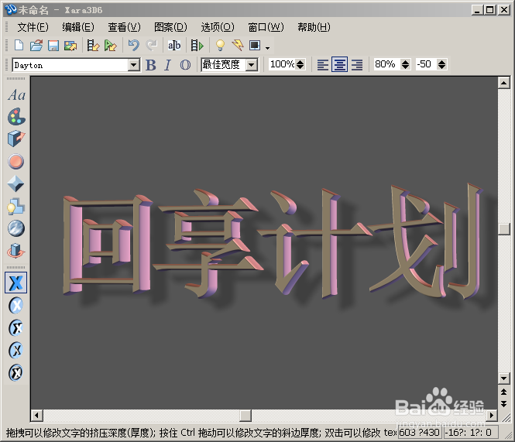Open Bevel options with the diamond icon
The width and height of the screenshot is (515, 442).
[15, 183]
